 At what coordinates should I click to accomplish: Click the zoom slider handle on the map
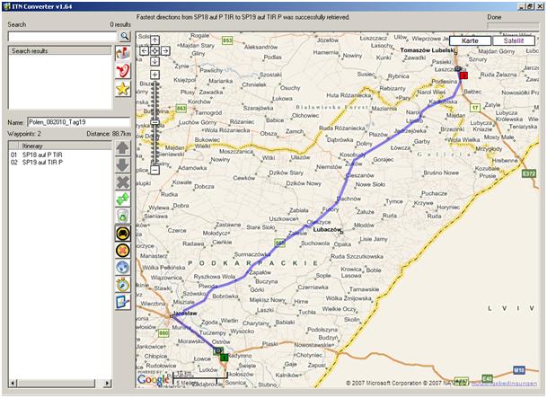point(154,122)
